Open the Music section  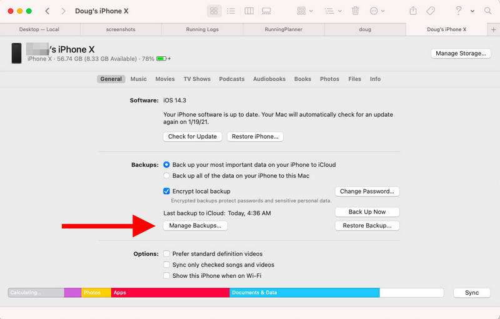pyautogui.click(x=138, y=79)
